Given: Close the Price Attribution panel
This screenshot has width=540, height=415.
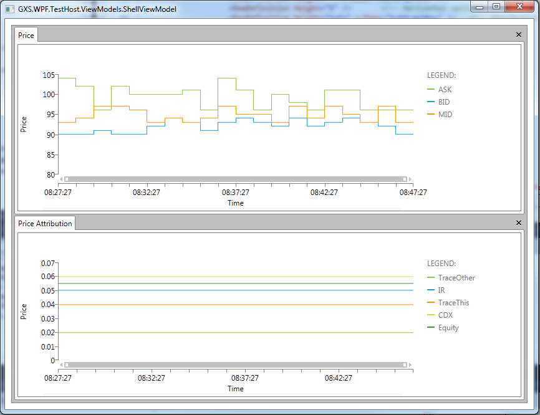Looking at the screenshot, I should (519, 223).
